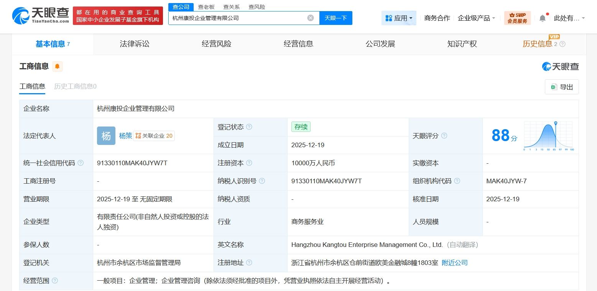Click the orange monitoring bell beside 工商信息
Image resolution: width=597 pixels, height=291 pixels.
click(x=57, y=66)
